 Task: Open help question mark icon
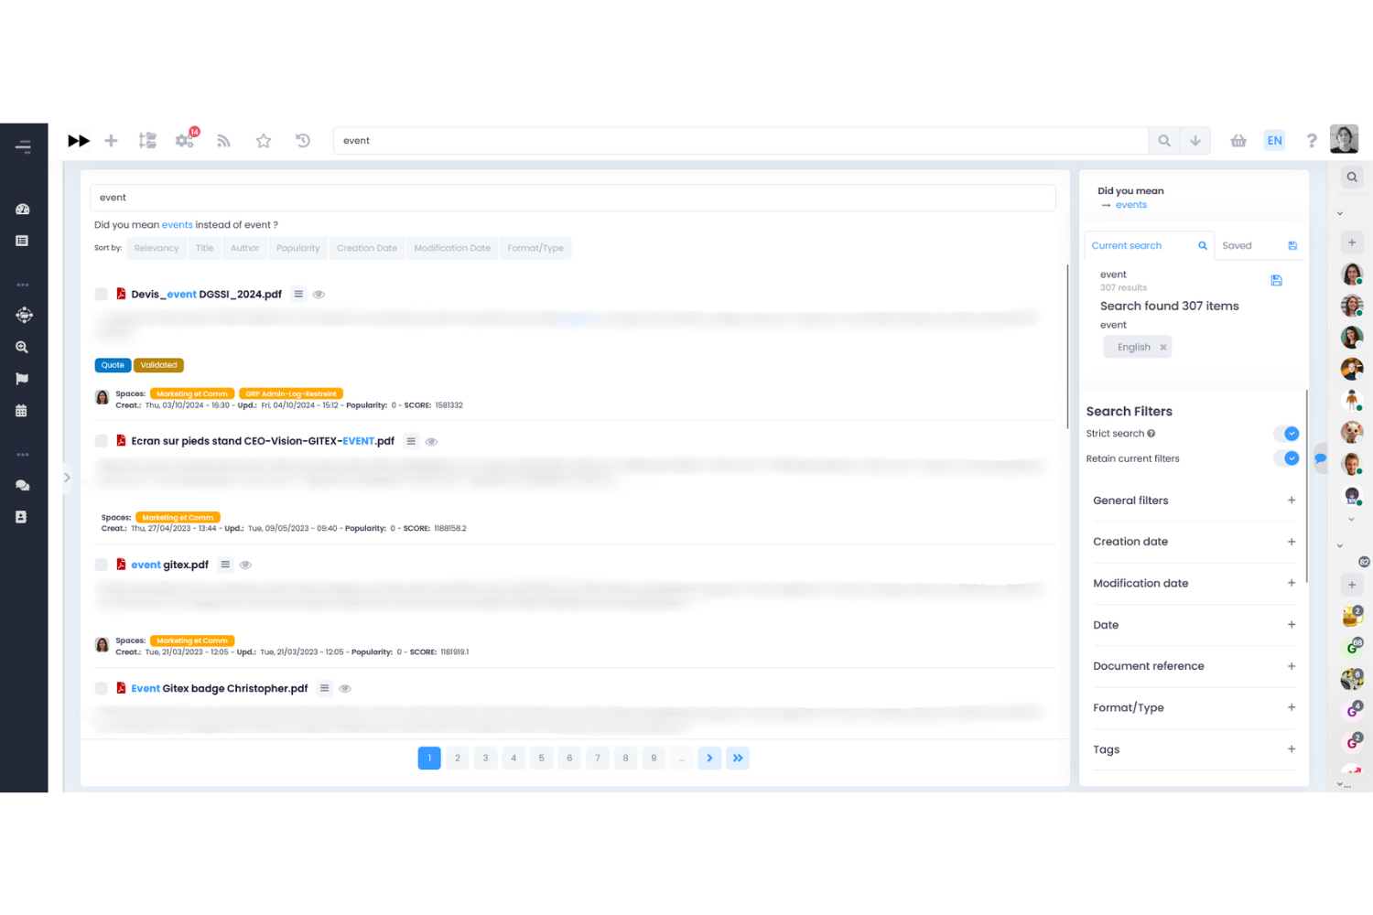coord(1312,141)
